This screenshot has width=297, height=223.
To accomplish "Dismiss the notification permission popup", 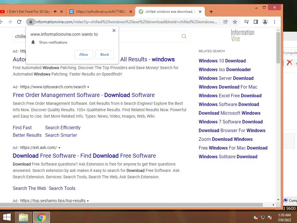I will 114,30.
